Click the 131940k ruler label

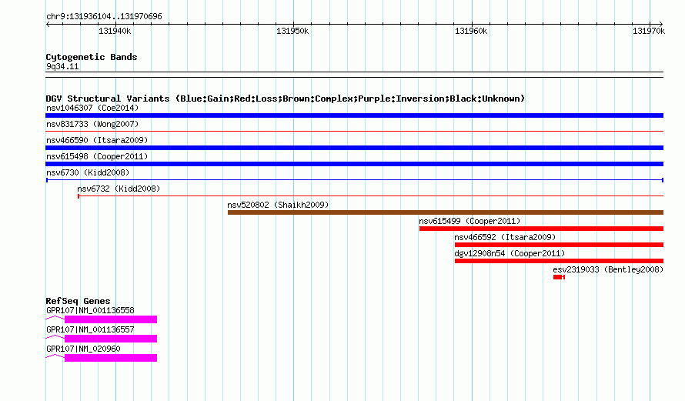tap(115, 31)
